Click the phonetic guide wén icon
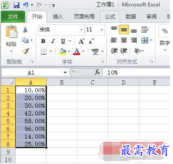This screenshot has height=164, width=173. pyautogui.click(x=95, y=52)
